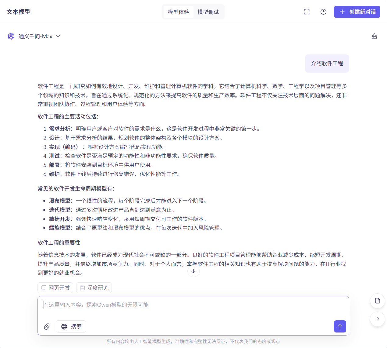Click the scroll-to-bottom arrow icon
The height and width of the screenshot is (348, 387).
(x=193, y=271)
